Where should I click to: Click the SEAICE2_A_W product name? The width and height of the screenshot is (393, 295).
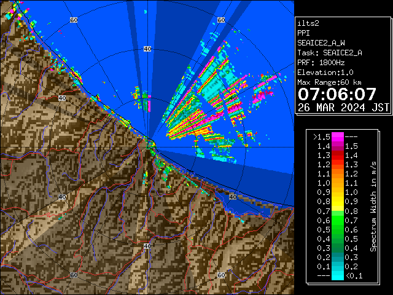tap(321, 43)
